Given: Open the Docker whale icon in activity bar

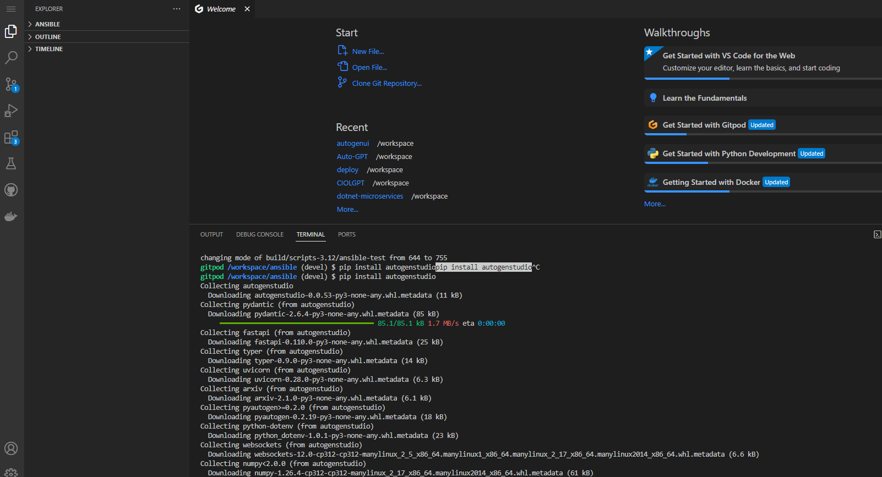Looking at the screenshot, I should click(x=11, y=216).
